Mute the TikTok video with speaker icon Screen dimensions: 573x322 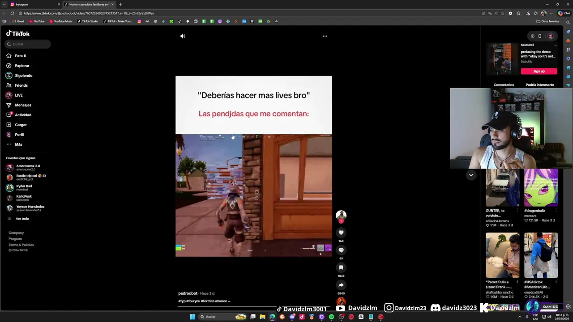(x=183, y=36)
